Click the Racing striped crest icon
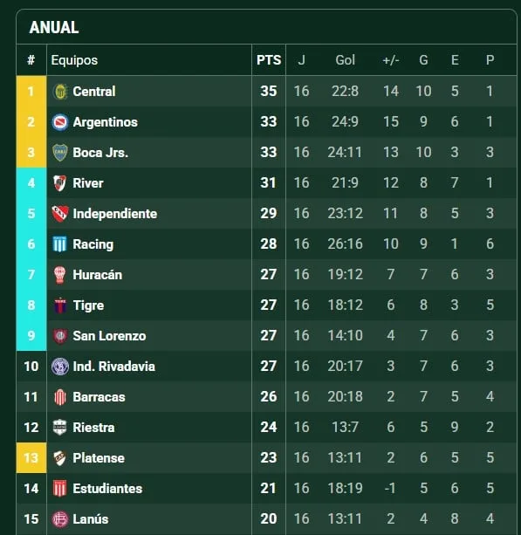 [60, 244]
